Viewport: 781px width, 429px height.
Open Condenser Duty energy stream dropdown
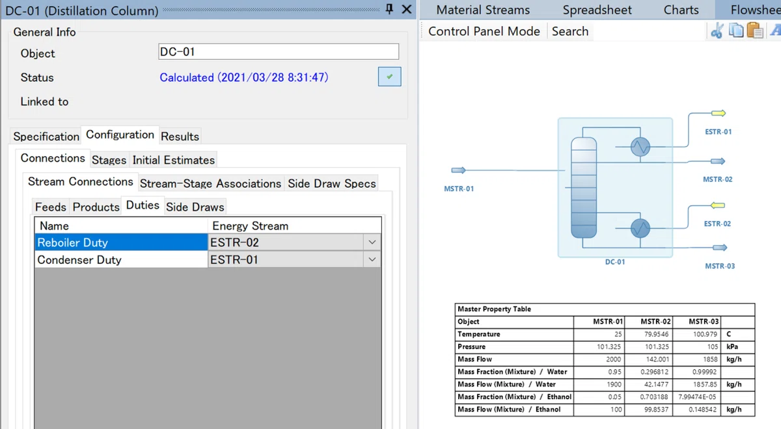(x=372, y=259)
